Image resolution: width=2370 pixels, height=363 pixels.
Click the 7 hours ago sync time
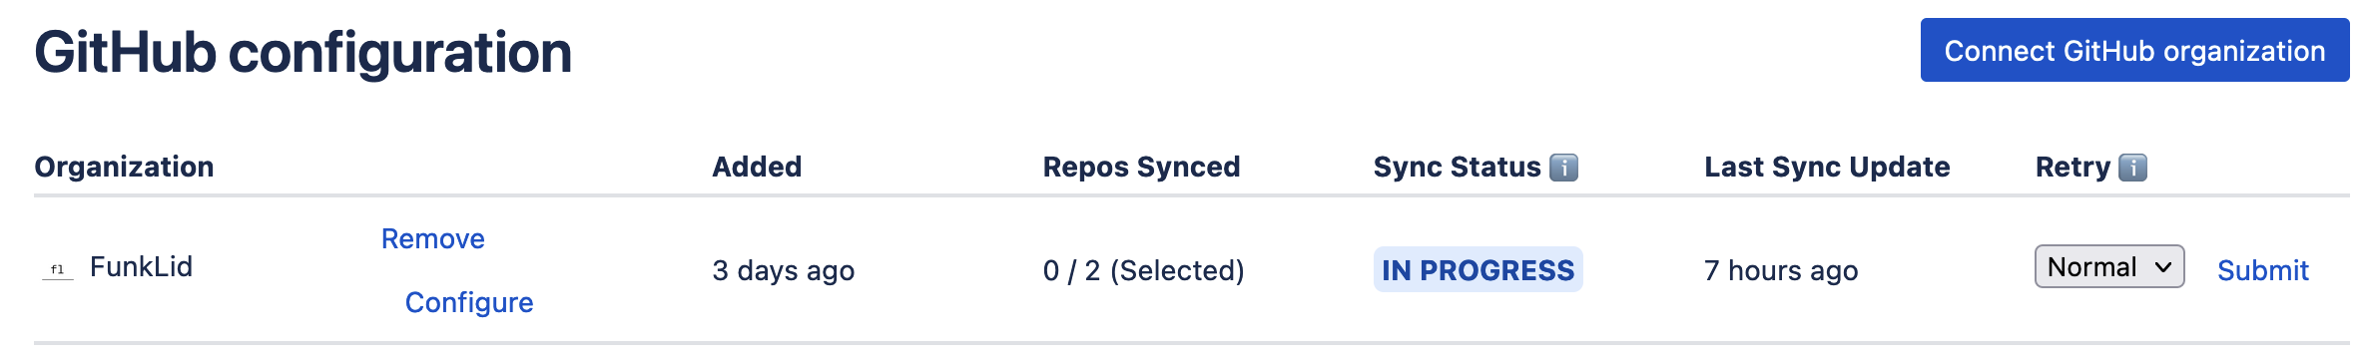tap(1781, 270)
